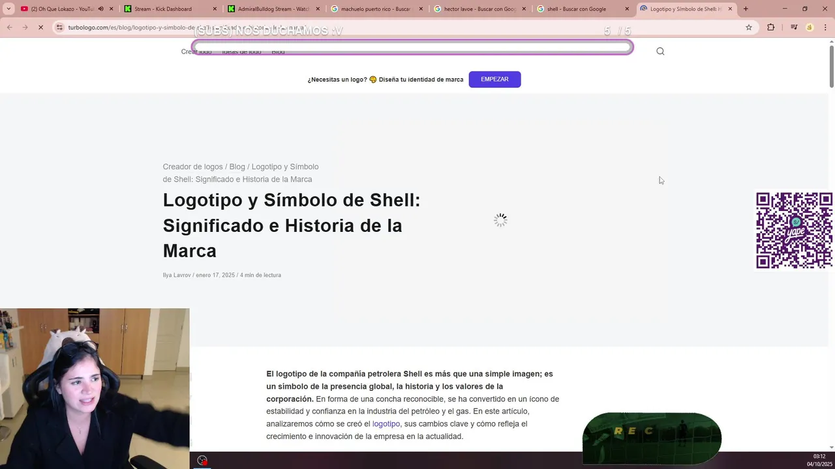835x469 pixels.
Task: Open the Chrome profile avatar
Action: coord(810,27)
